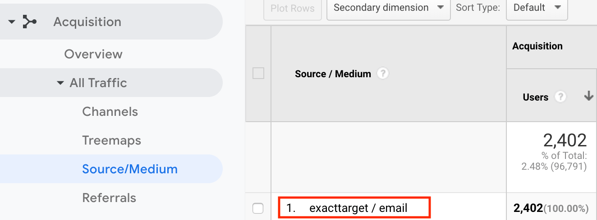Open the Acquisition Overview report
The height and width of the screenshot is (220, 597).
pyautogui.click(x=93, y=54)
